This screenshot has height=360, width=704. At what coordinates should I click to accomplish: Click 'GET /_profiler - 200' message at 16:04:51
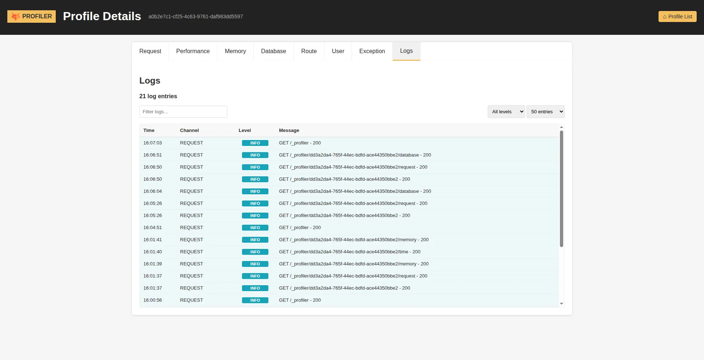click(x=300, y=228)
